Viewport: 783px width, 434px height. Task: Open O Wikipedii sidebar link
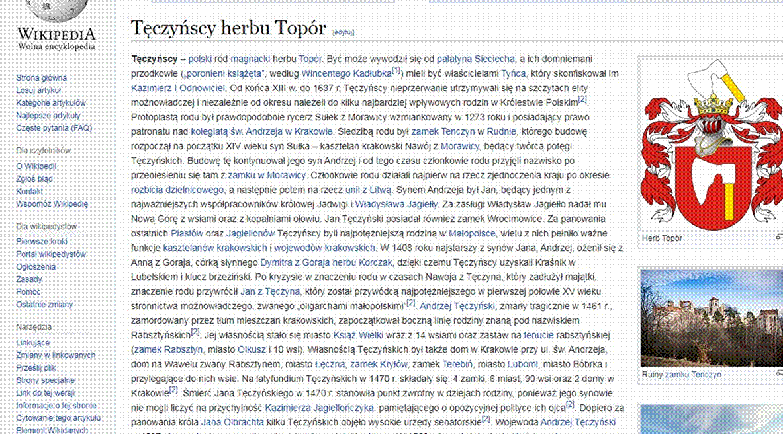[x=36, y=166]
